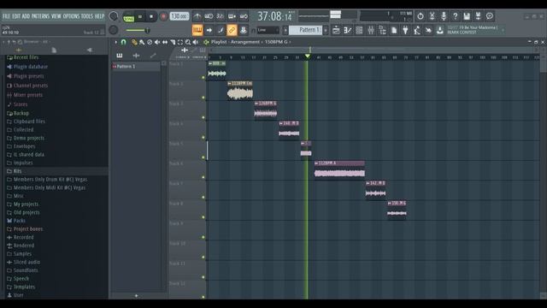Select the playlist slip tool
This screenshot has width=547, height=308.
point(165,42)
